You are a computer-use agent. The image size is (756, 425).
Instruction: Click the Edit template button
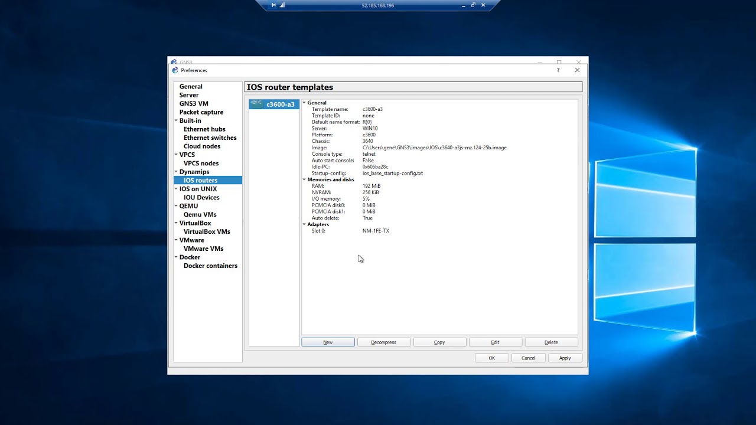tap(495, 342)
